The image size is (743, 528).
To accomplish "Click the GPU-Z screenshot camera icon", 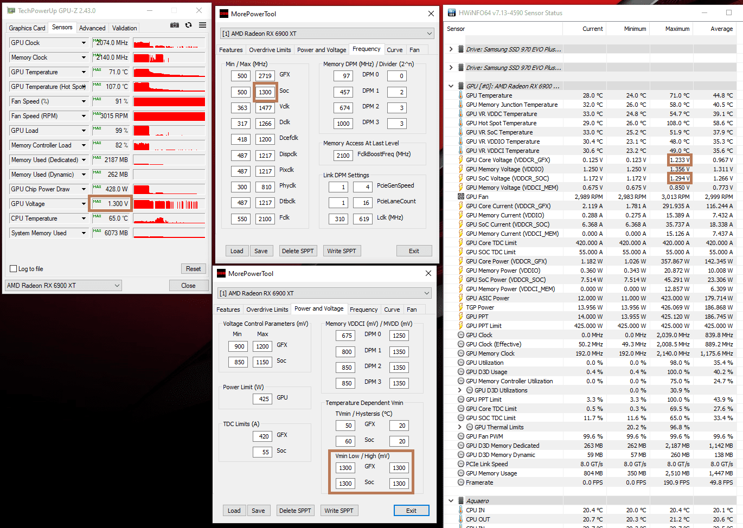I will (x=175, y=25).
